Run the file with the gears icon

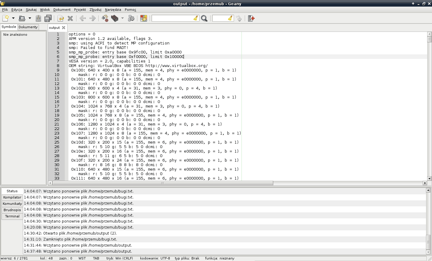point(131,18)
